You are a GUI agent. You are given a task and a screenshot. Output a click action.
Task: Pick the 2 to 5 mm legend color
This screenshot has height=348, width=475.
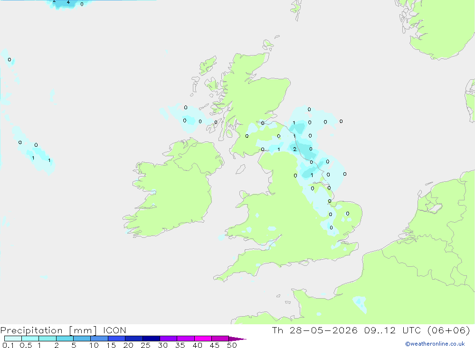(65, 339)
